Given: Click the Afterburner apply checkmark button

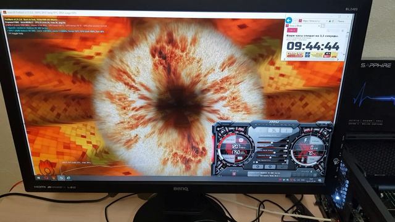Looking at the screenshot, I should pyautogui.click(x=282, y=167).
